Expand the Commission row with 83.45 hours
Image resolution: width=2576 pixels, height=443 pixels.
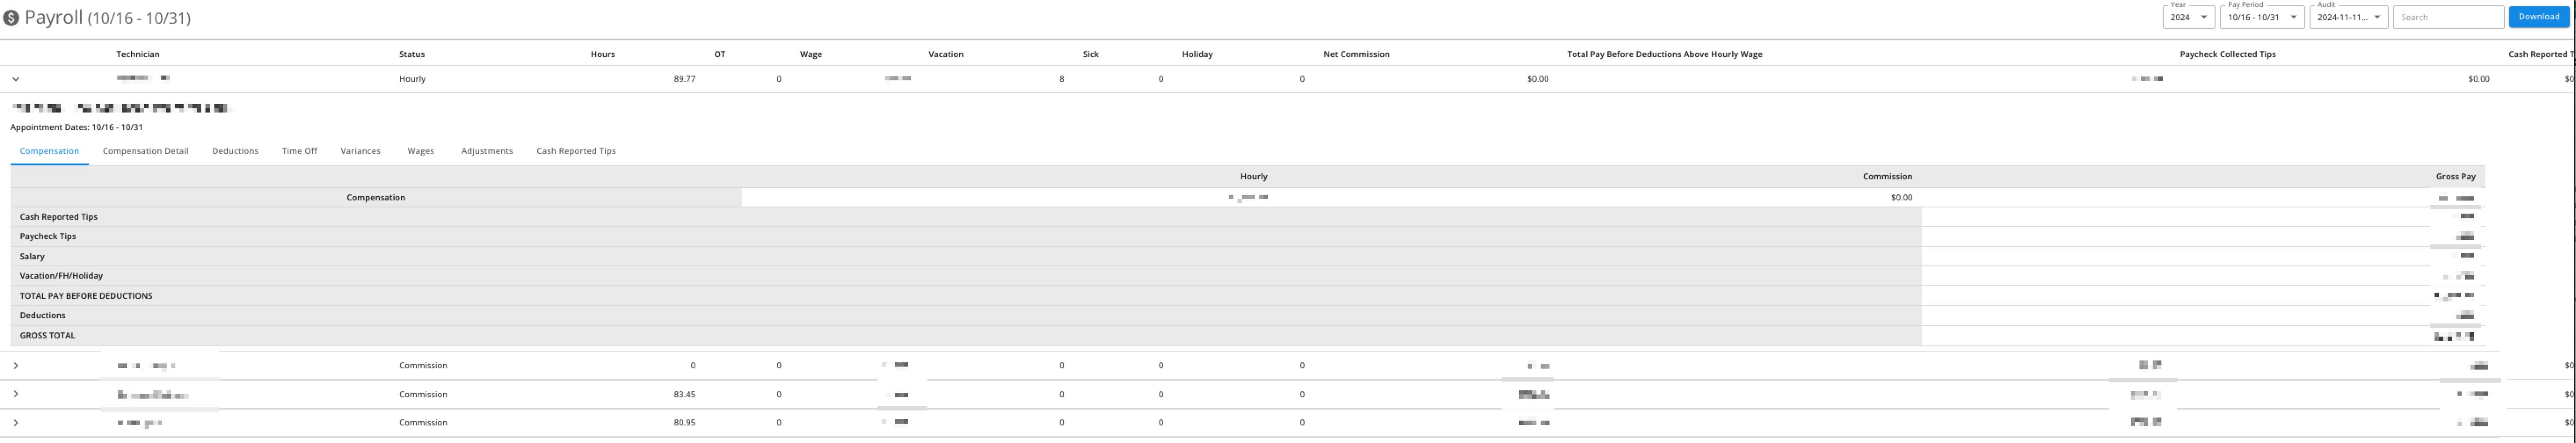[16, 394]
